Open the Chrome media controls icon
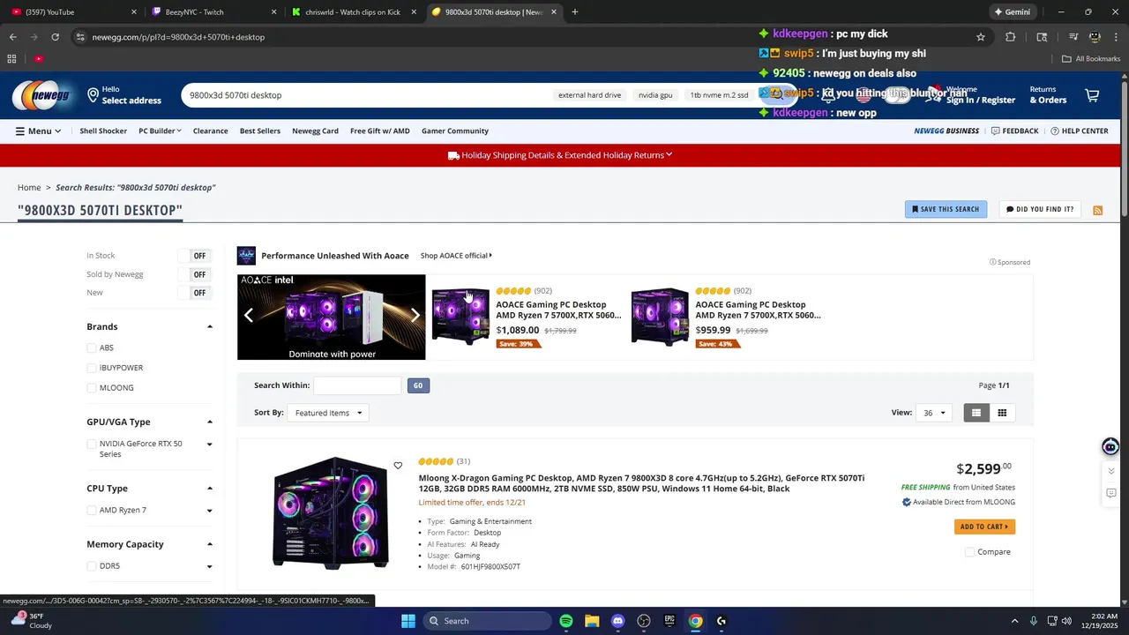1129x635 pixels. point(1073,37)
